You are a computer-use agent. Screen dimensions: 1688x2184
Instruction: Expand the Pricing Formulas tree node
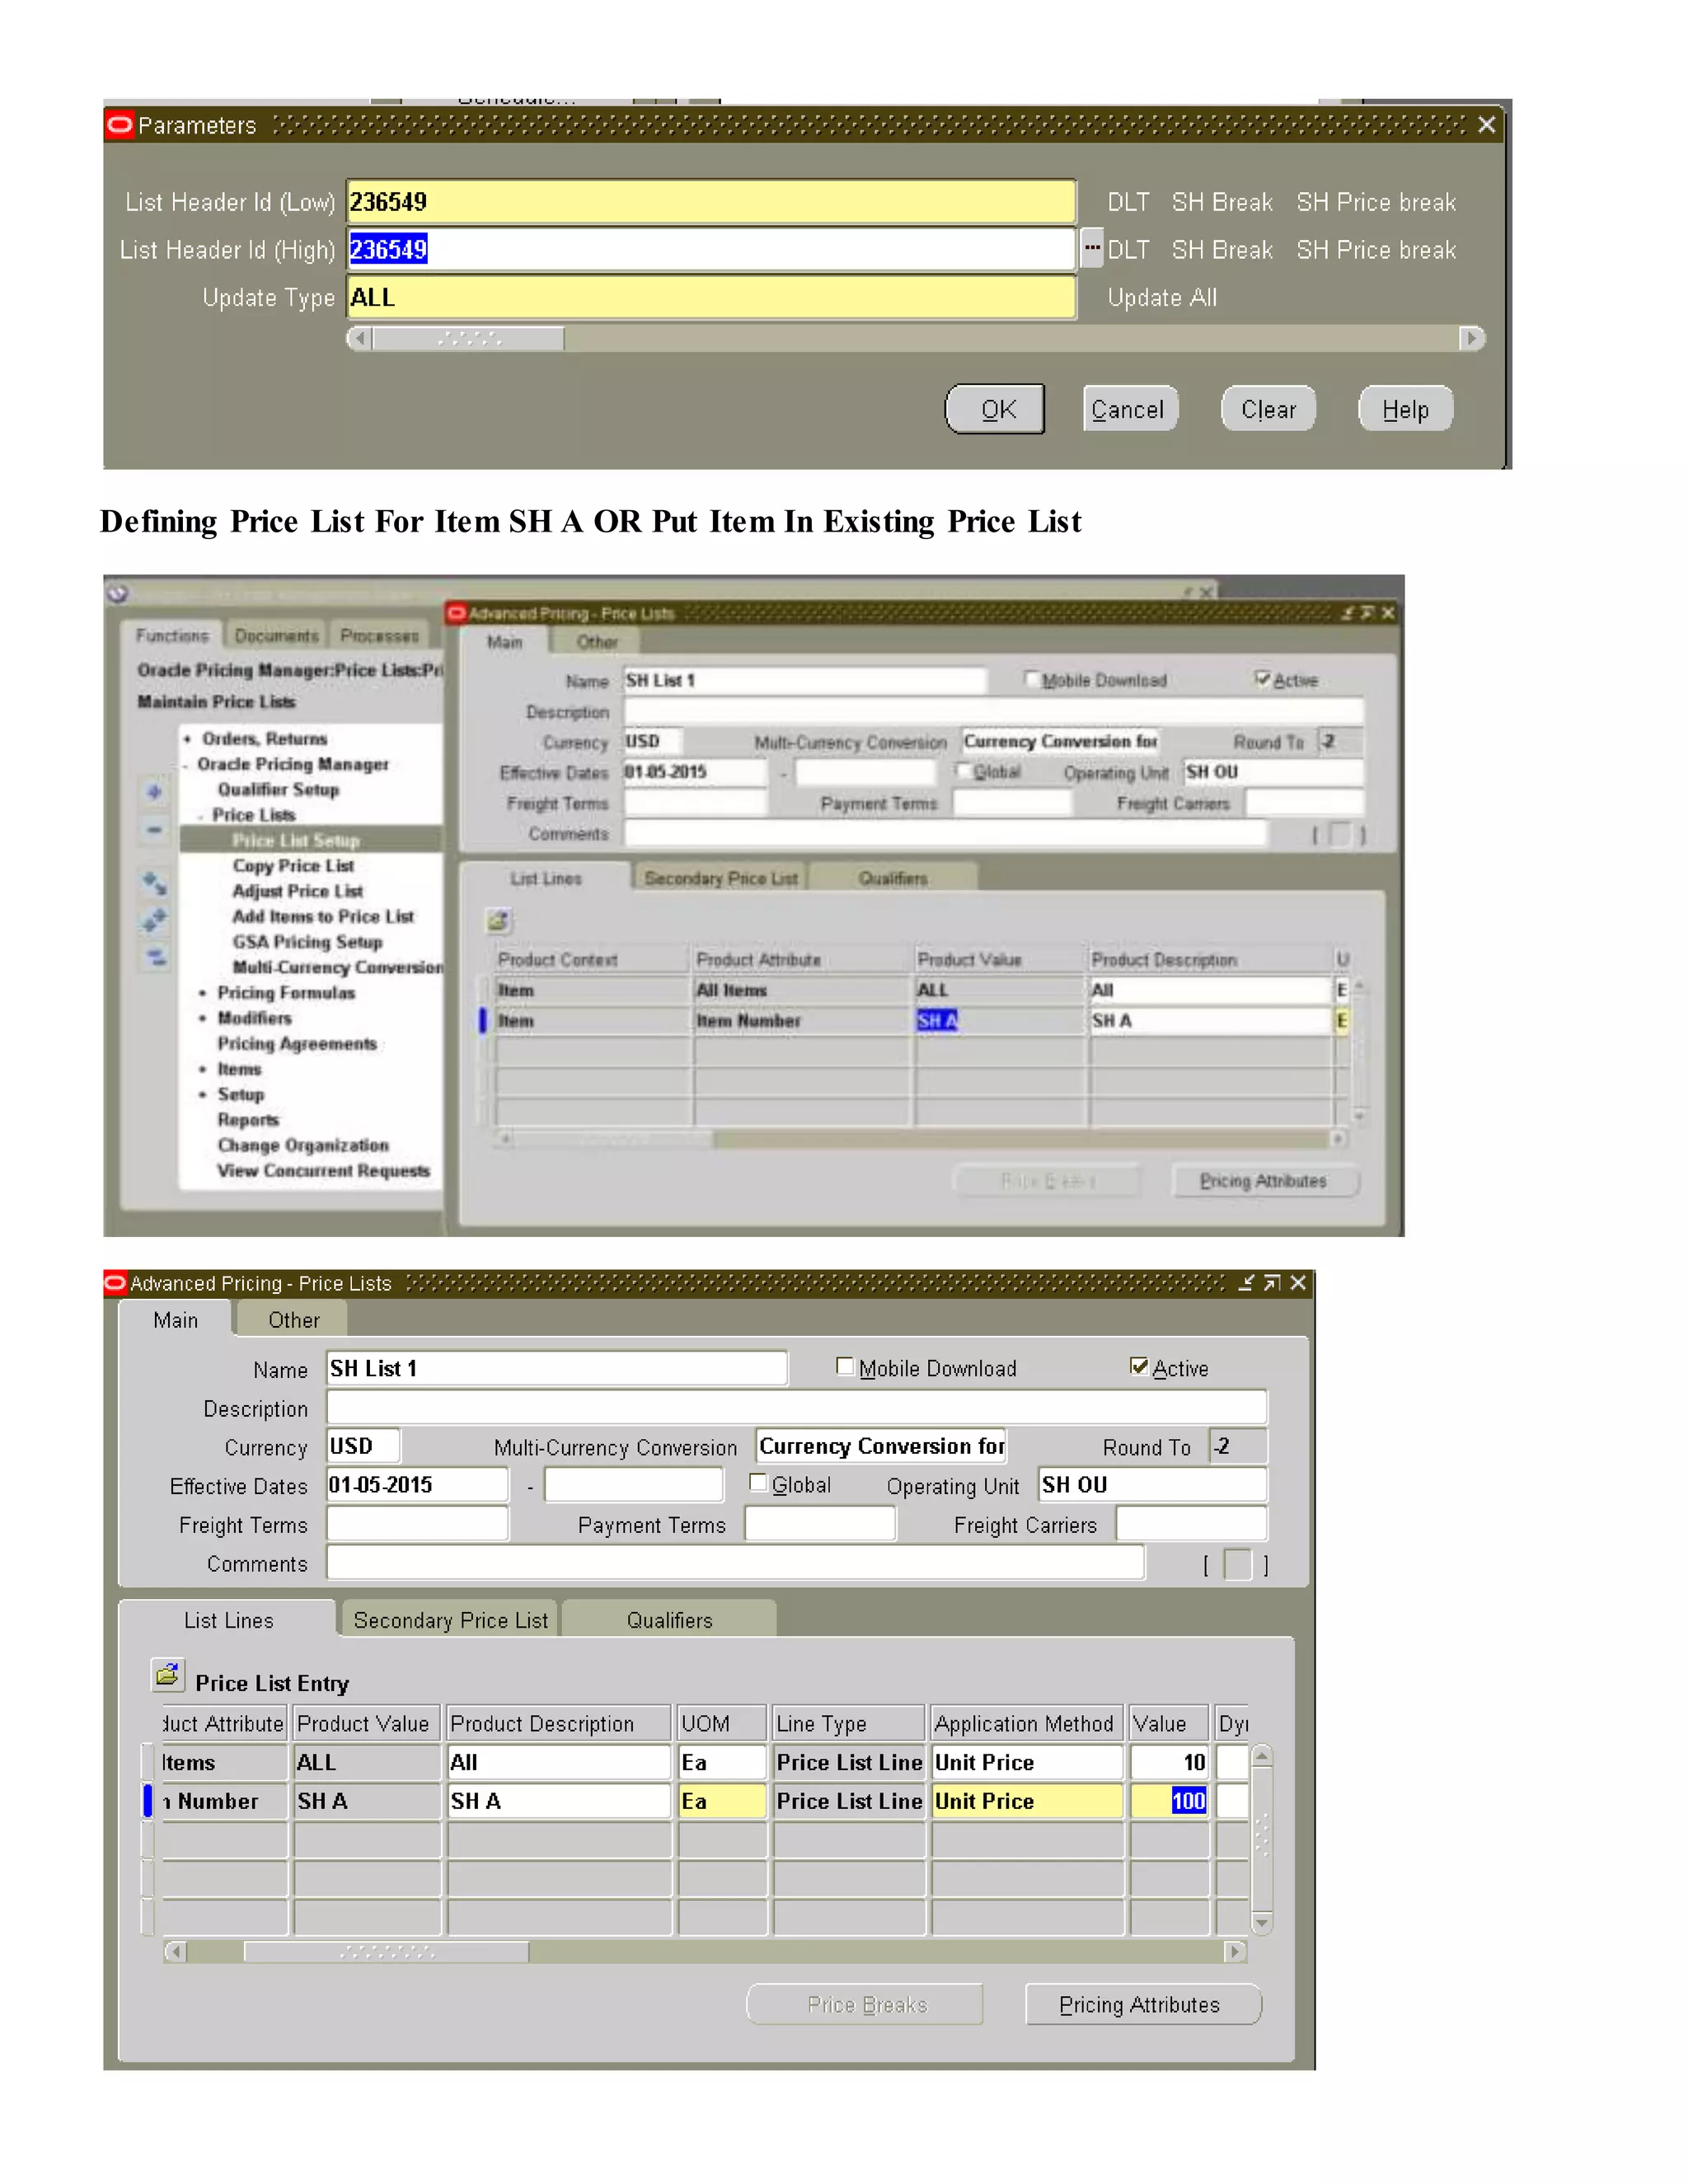click(203, 993)
